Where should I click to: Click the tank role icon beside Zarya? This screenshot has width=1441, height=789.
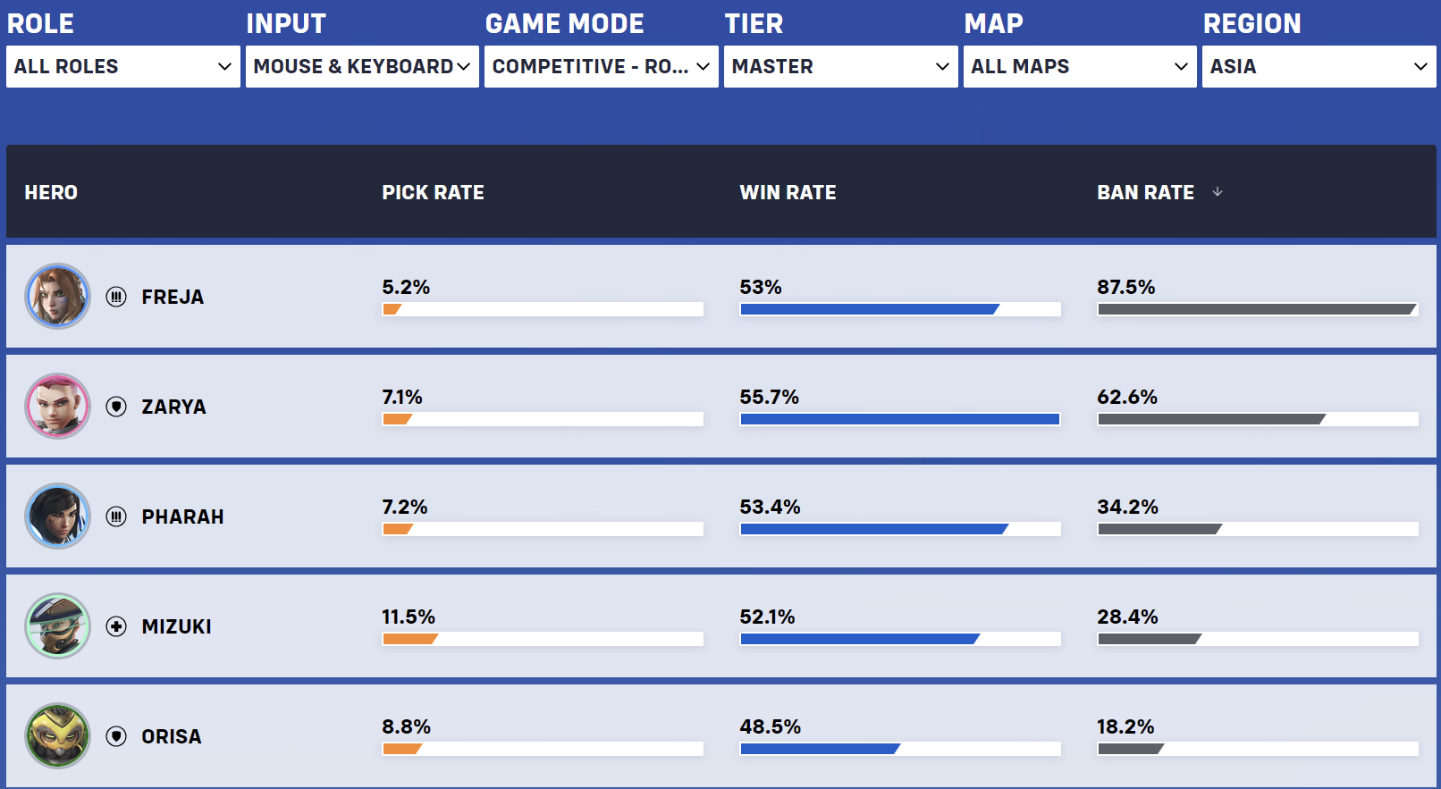click(x=116, y=407)
